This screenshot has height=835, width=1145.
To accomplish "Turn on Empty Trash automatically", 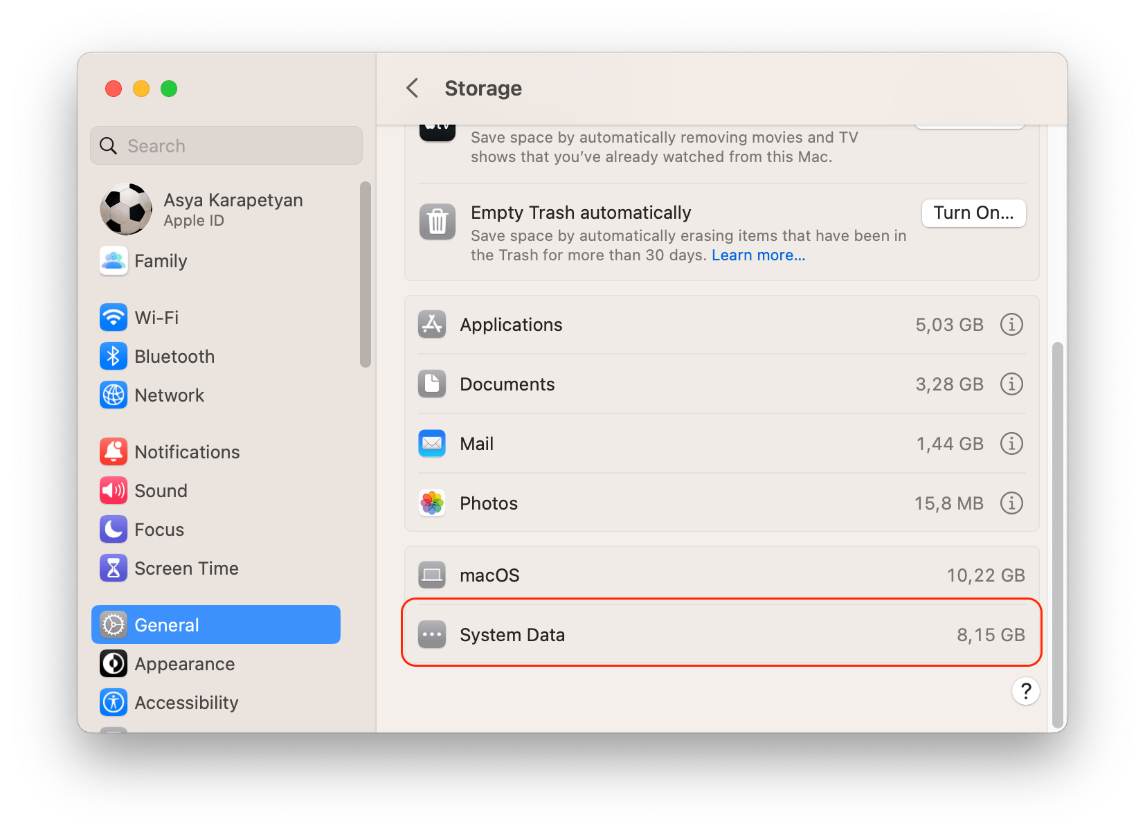I will [973, 213].
